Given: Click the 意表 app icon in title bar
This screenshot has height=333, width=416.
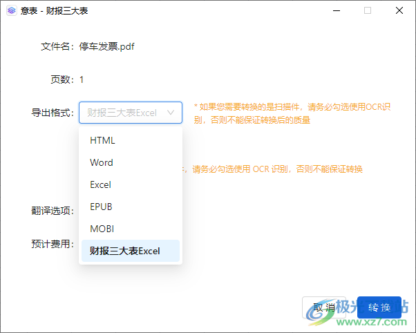Looking at the screenshot, I should click(12, 10).
